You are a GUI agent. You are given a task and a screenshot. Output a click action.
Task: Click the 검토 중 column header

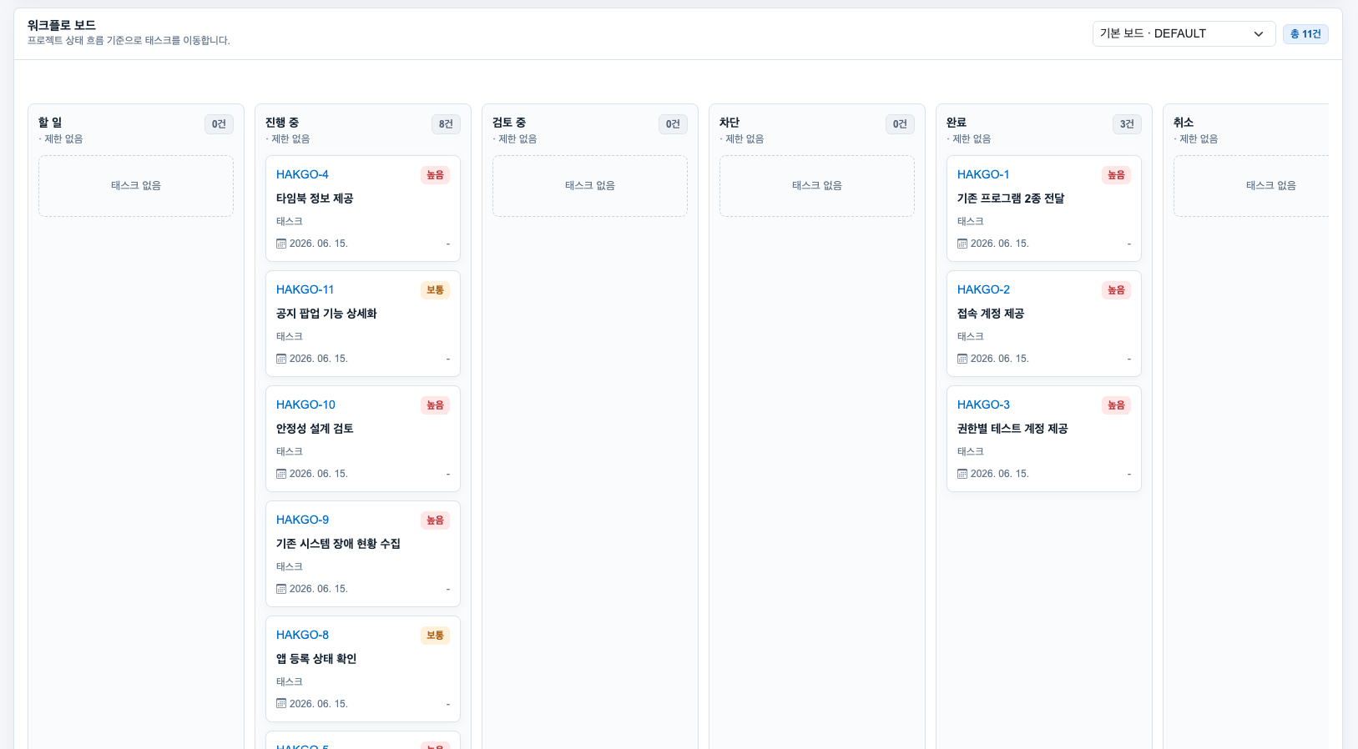tap(509, 123)
